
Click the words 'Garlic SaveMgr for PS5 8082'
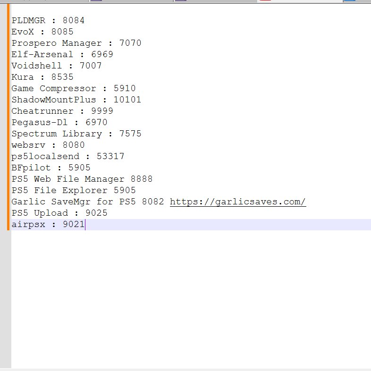point(88,202)
